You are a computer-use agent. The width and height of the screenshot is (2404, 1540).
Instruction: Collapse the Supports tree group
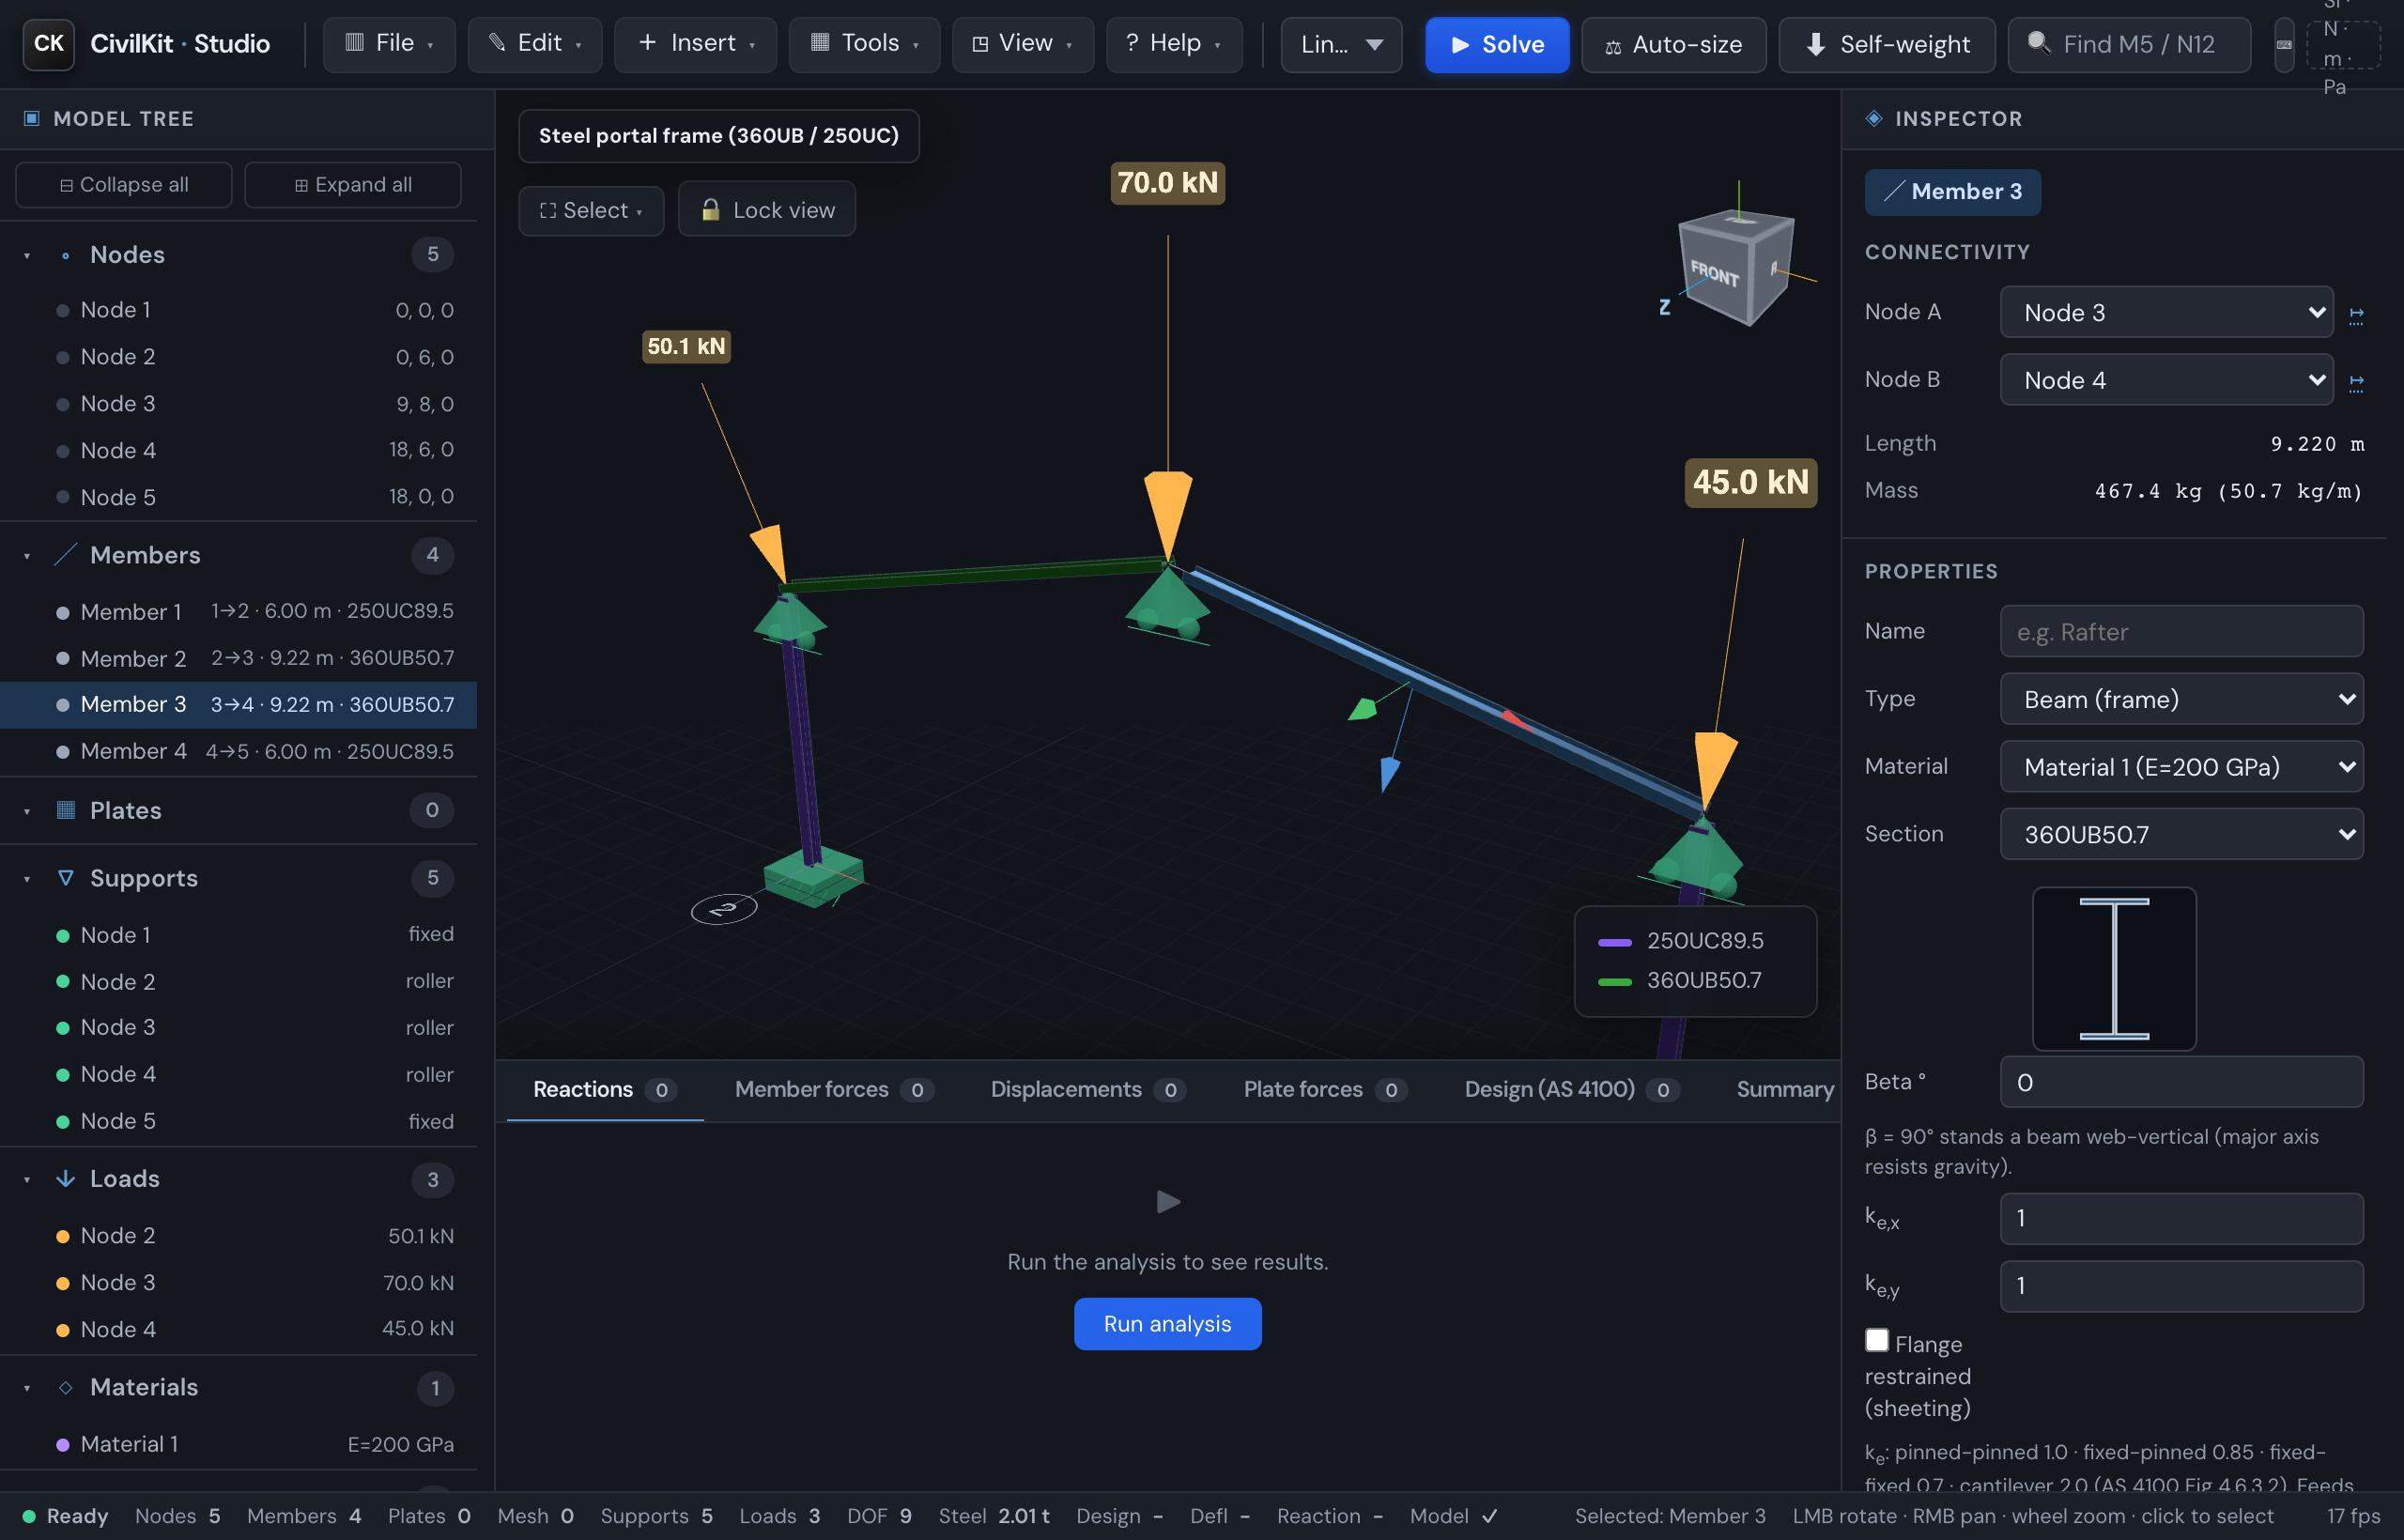click(27, 879)
